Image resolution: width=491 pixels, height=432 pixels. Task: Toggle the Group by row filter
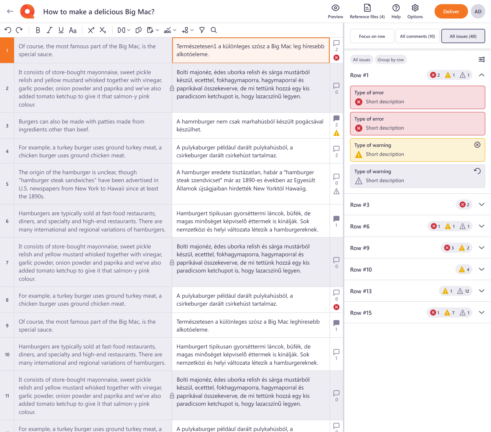coord(391,59)
